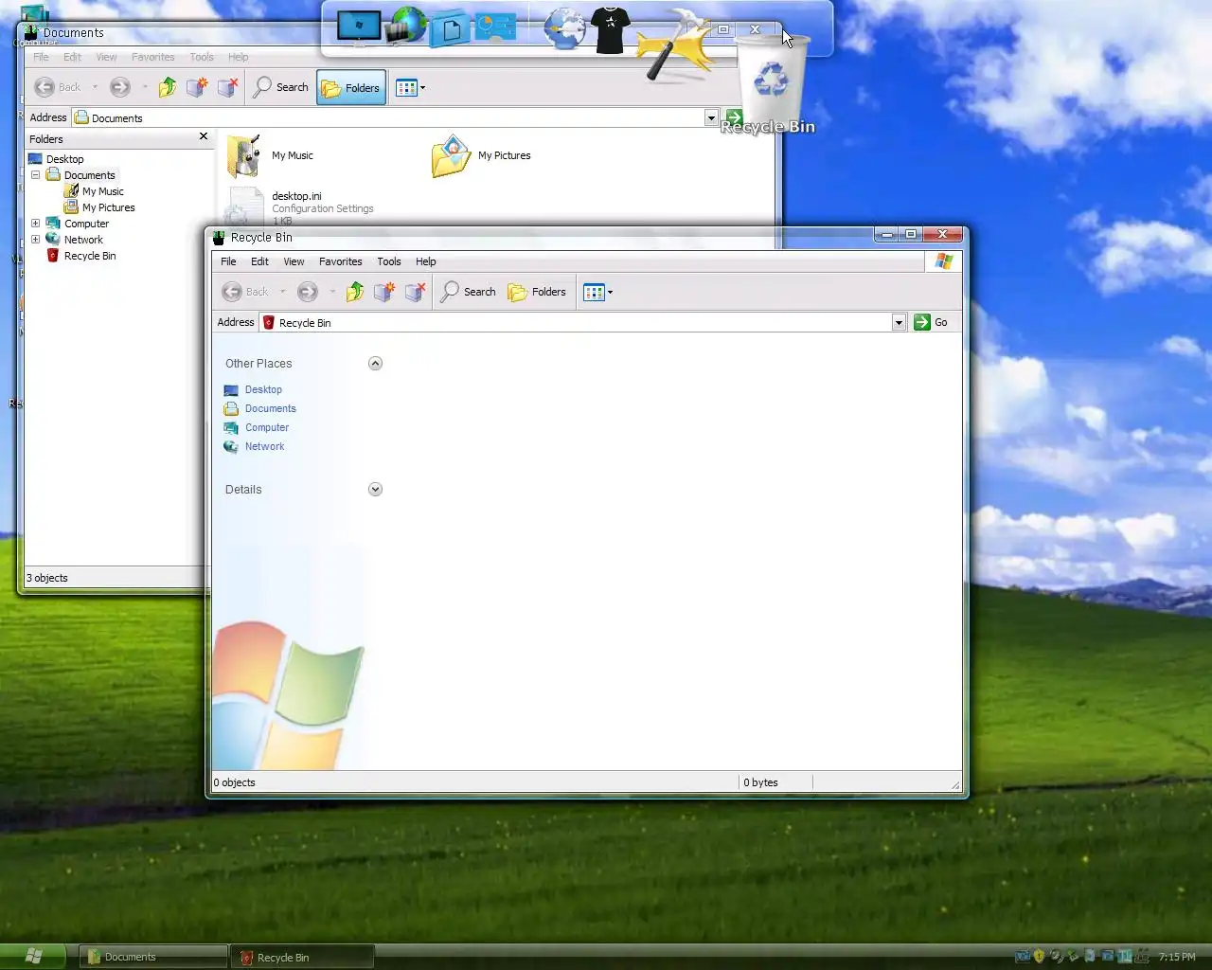Switch to Documents taskbar button
1212x970 pixels.
[x=152, y=957]
